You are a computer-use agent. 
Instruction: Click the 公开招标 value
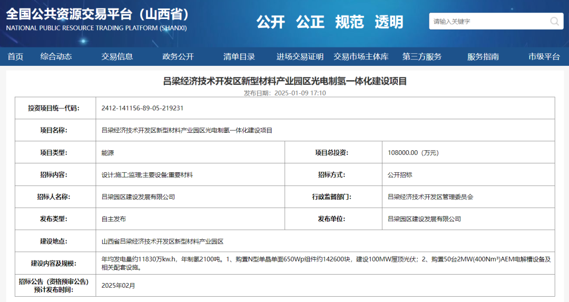pos(400,175)
